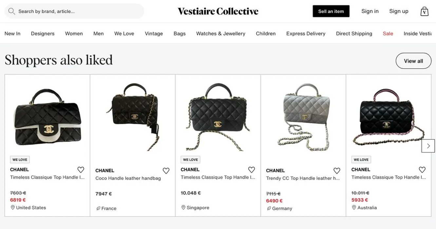Open the Designers menu

pos(43,33)
